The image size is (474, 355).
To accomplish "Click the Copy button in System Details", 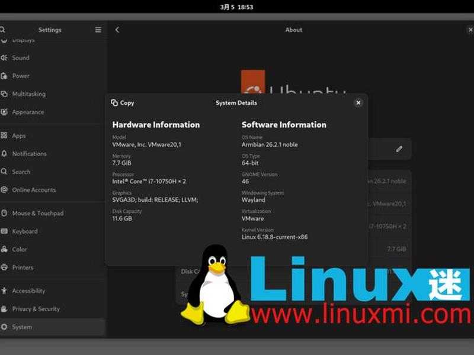I will click(x=123, y=103).
